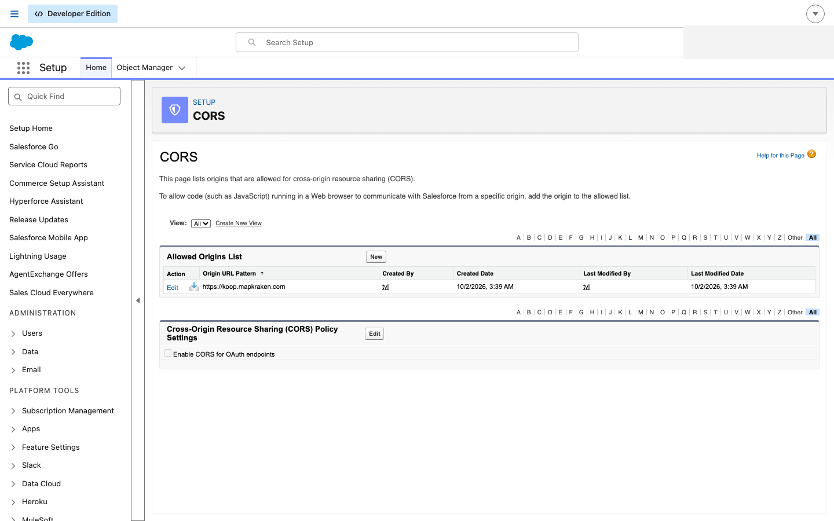Open the hamburger menu icon
The width and height of the screenshot is (834, 521).
coord(14,14)
